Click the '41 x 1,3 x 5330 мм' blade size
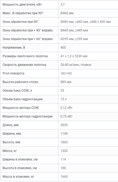The image size is (118, 182). point(74,56)
